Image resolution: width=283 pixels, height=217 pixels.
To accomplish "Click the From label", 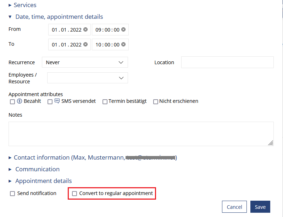I will [15, 29].
